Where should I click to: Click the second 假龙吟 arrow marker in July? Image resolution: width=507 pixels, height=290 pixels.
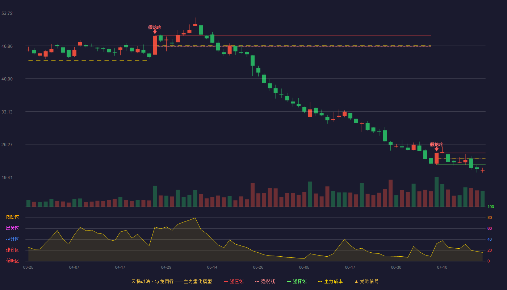436,149
